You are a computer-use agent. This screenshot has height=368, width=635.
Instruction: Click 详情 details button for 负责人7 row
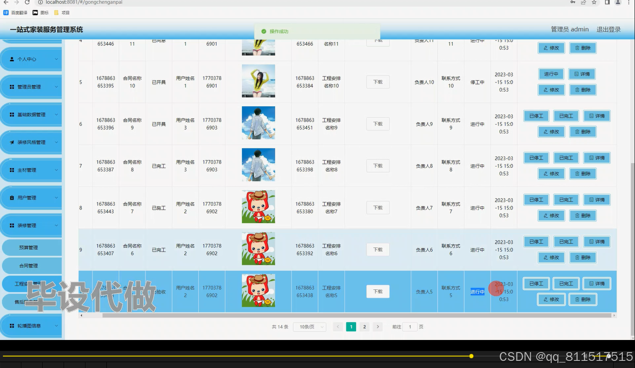click(x=597, y=200)
